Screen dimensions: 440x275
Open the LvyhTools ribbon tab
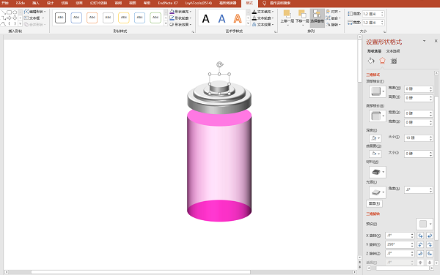click(199, 3)
